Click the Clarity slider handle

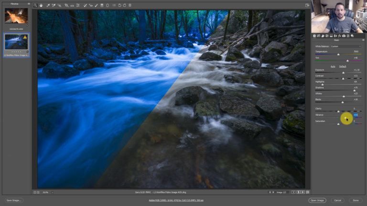[x=338, y=112]
